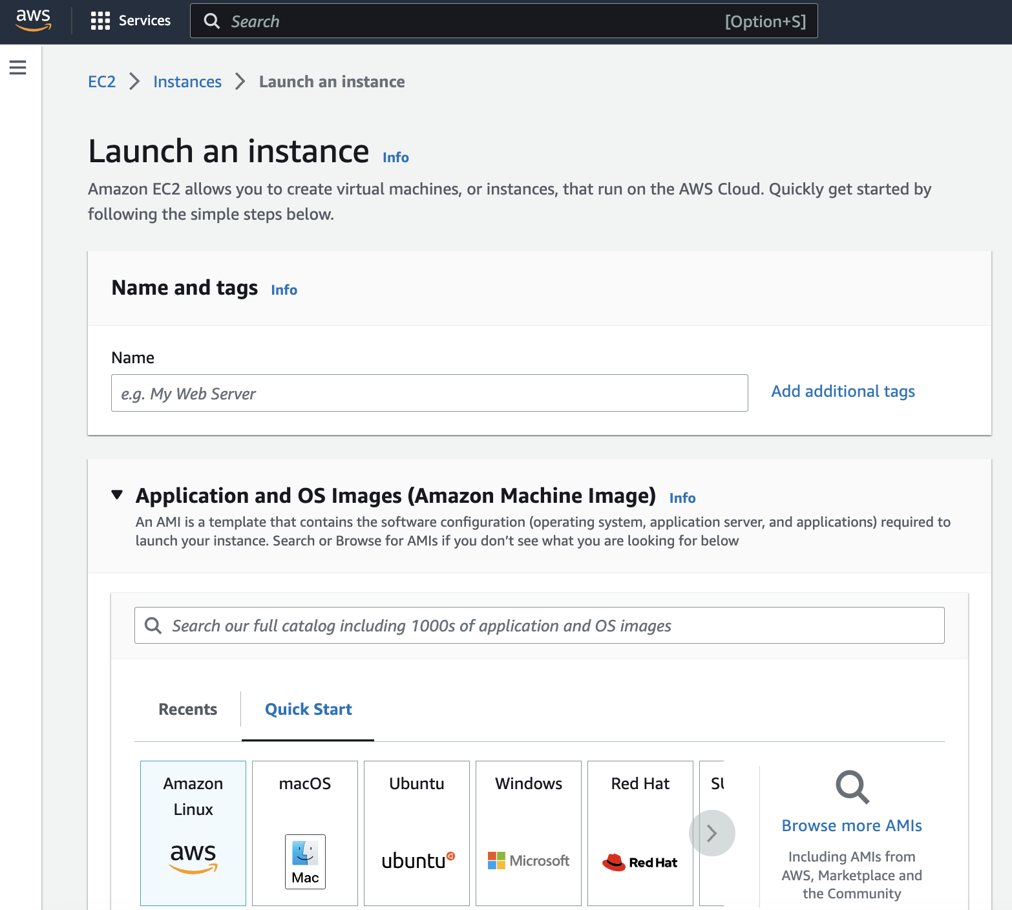Click Add additional tags link

[x=843, y=392]
